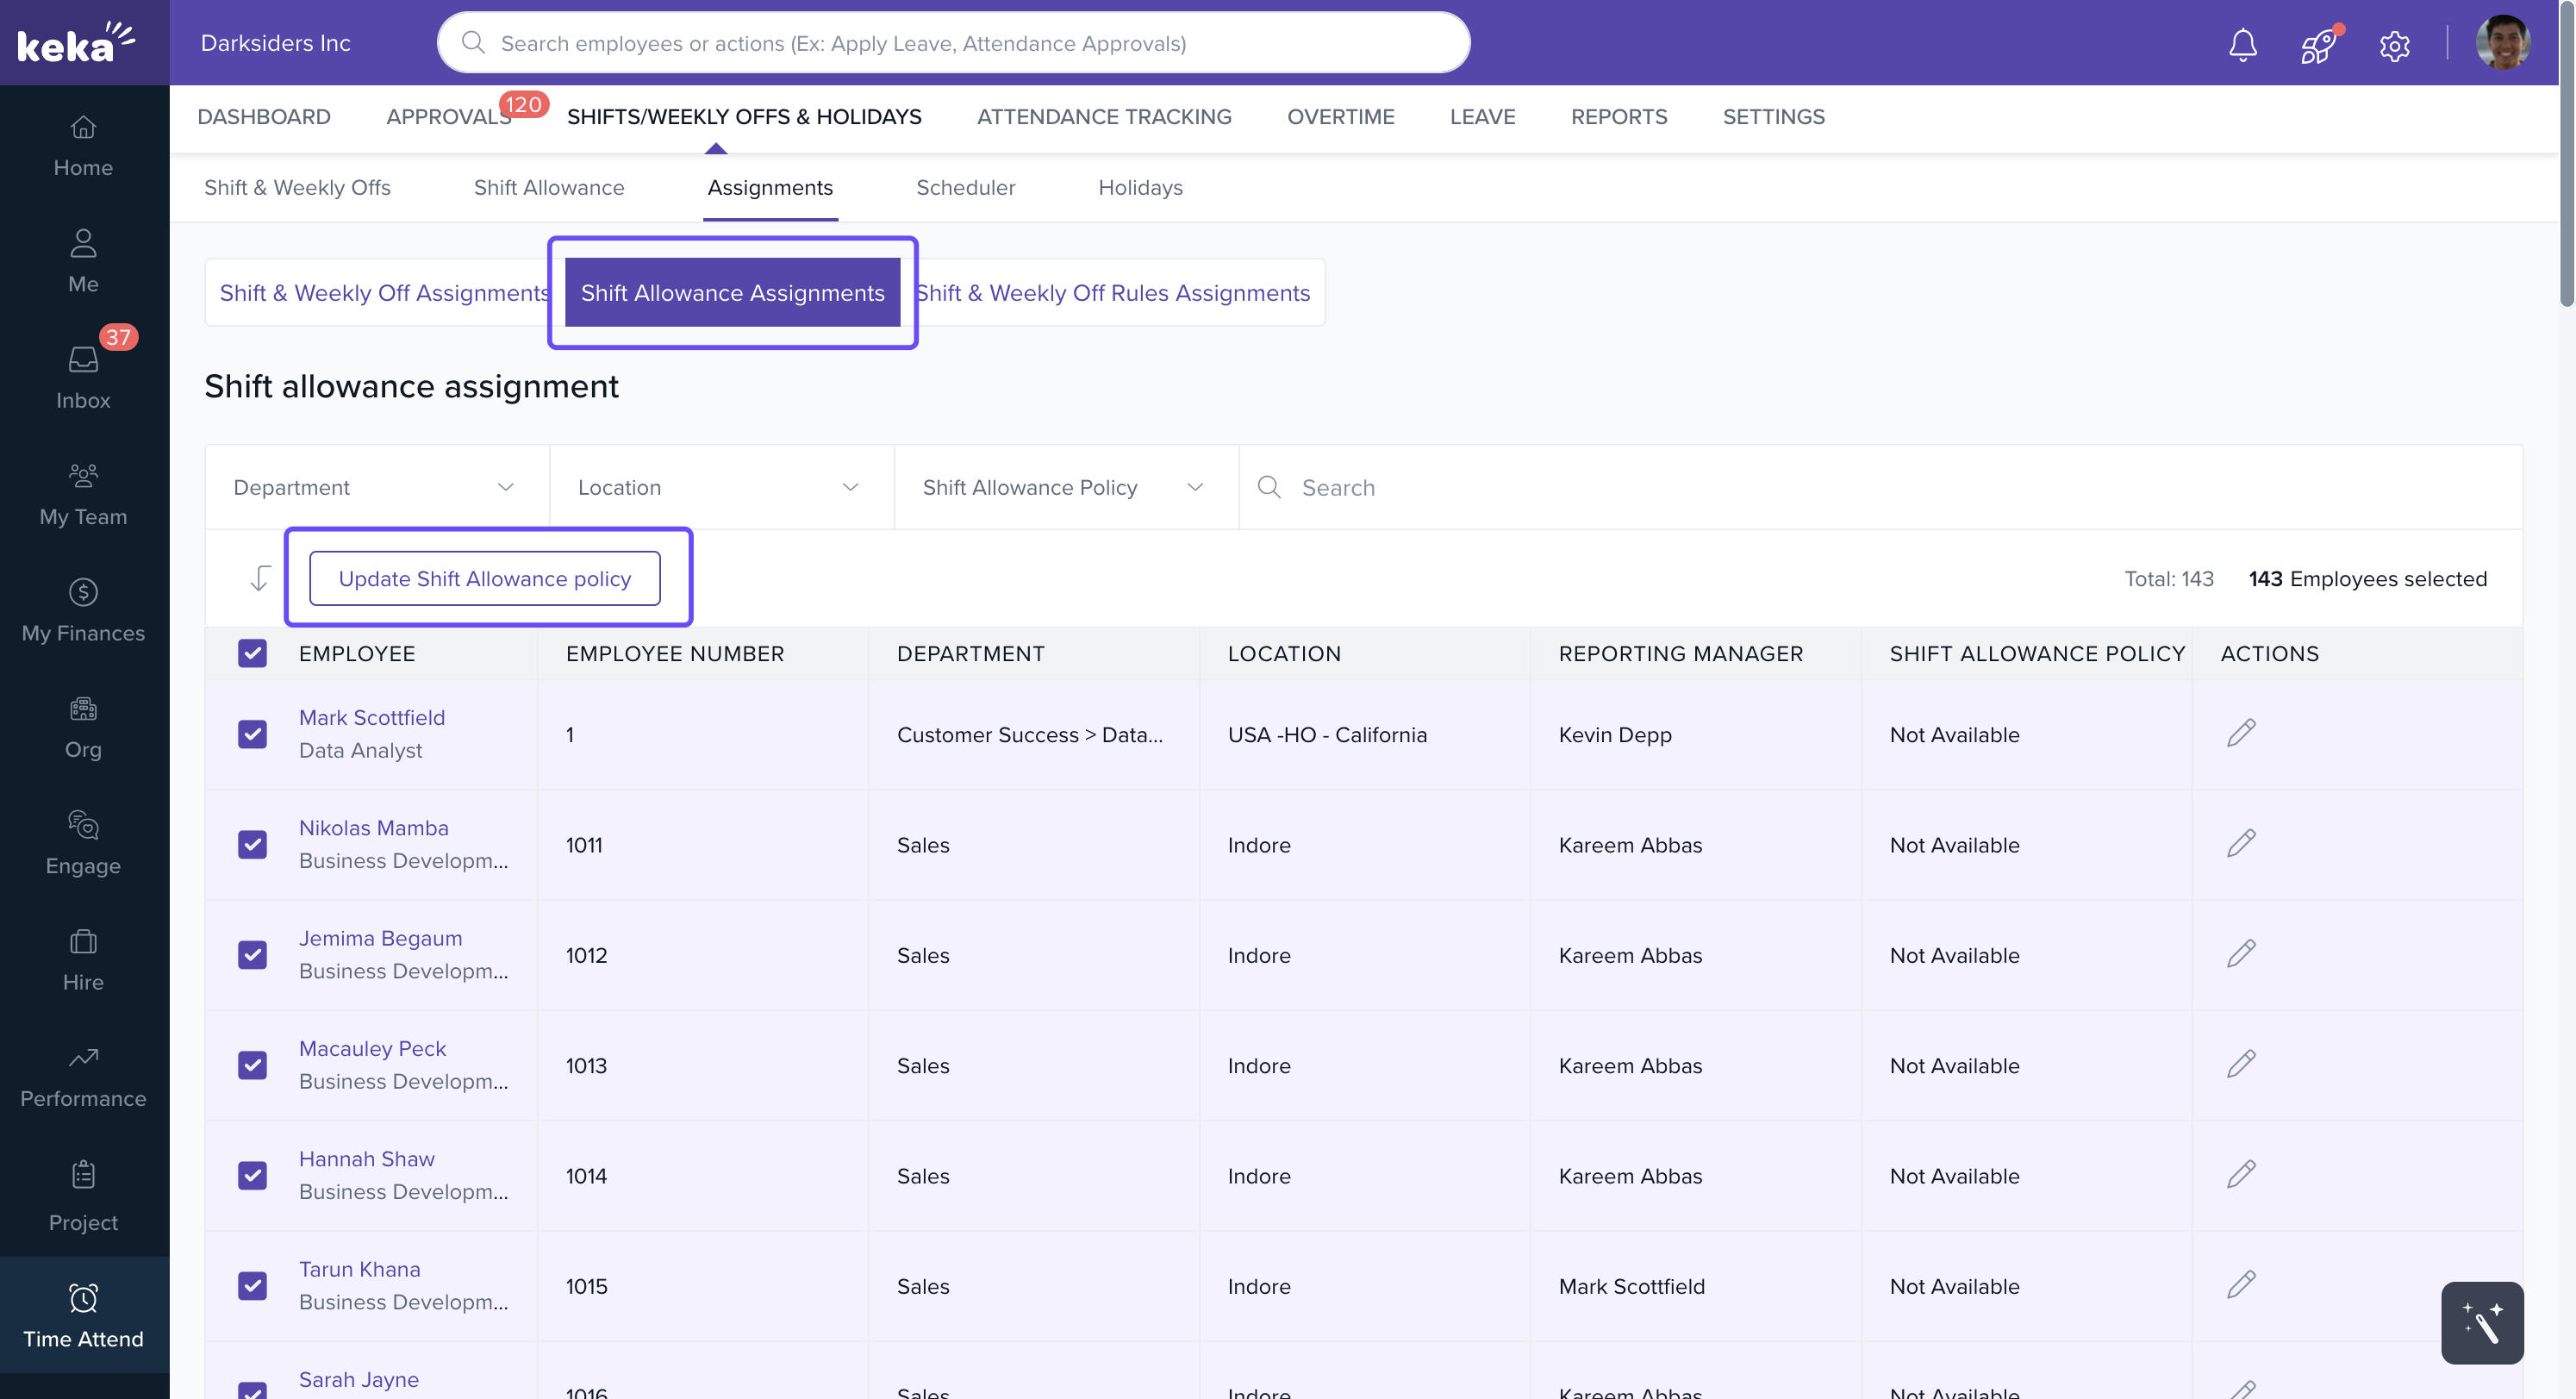Open Inbox in the sidebar
The image size is (2576, 1399).
click(x=83, y=377)
